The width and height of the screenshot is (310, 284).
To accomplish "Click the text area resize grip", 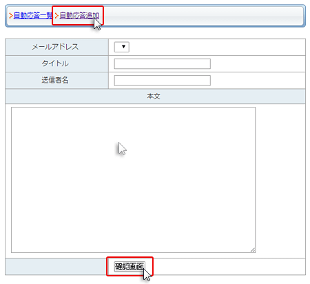I will 253,250.
